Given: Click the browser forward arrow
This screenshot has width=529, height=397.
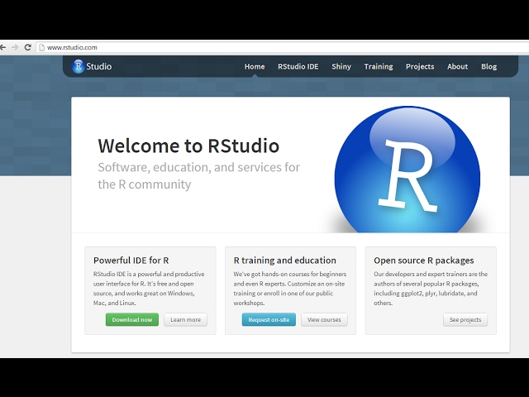Looking at the screenshot, I should click(15, 47).
